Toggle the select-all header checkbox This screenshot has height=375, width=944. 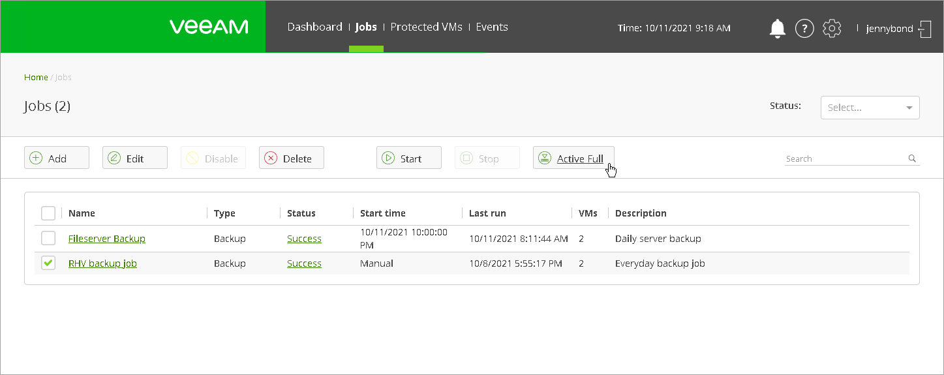(48, 213)
